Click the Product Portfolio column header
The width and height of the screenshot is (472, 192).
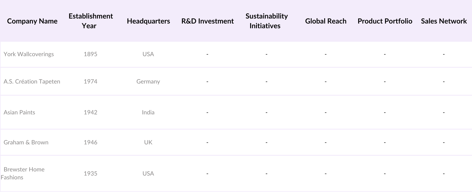[385, 21]
